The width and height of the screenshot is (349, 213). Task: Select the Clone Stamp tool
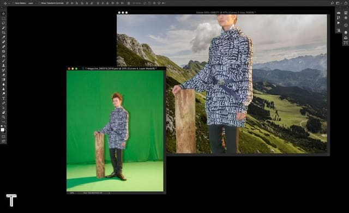(x=4, y=65)
